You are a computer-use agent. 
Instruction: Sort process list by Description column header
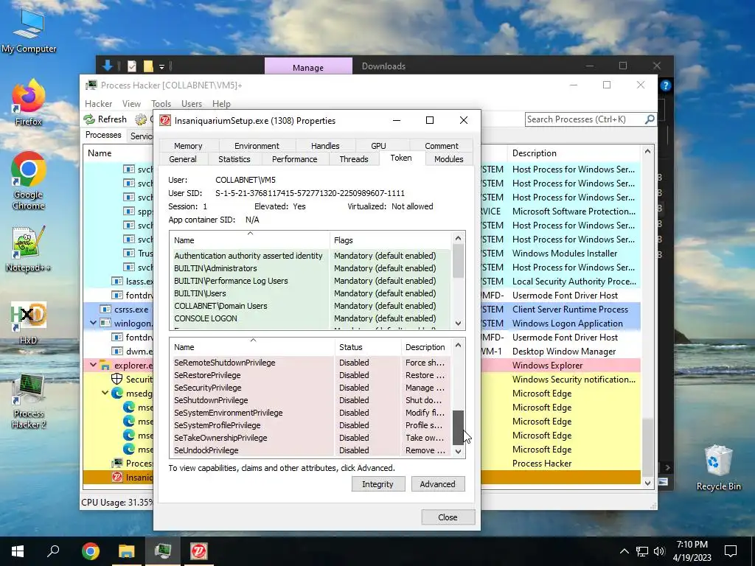[x=574, y=153]
